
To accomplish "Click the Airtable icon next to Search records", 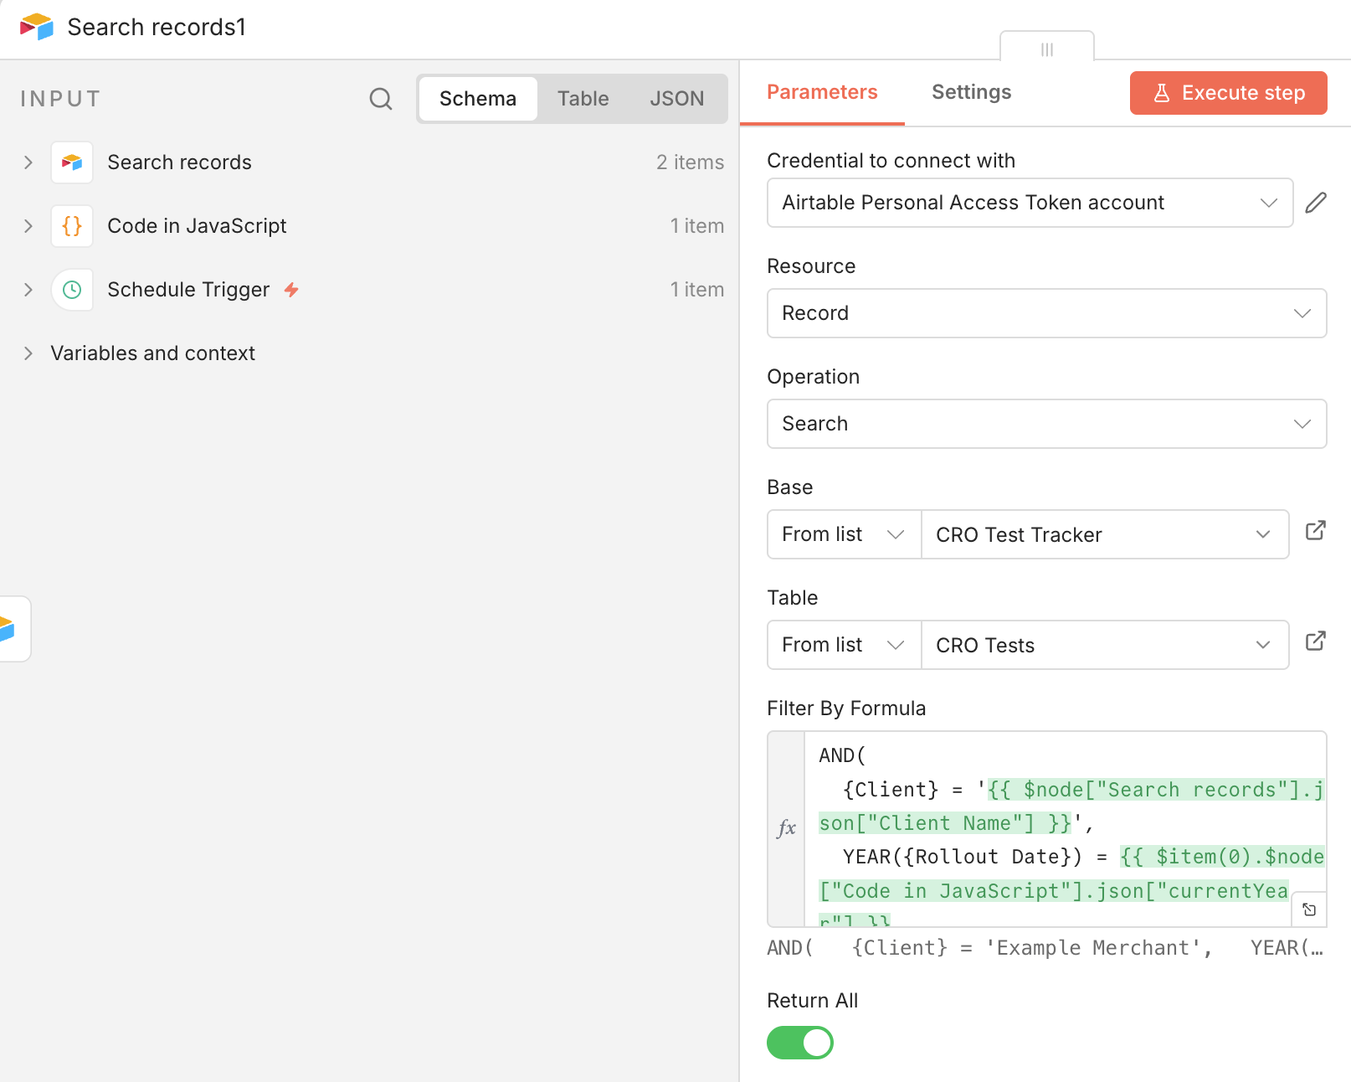I will (x=72, y=162).
